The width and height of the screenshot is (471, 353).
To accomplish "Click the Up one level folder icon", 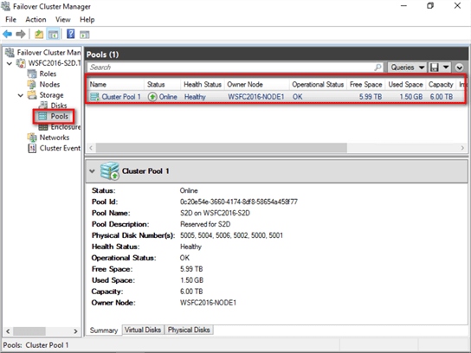I will tap(39, 35).
